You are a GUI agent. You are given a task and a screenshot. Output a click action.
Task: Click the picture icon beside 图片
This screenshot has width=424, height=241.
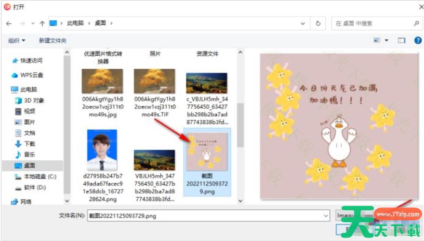click(18, 122)
